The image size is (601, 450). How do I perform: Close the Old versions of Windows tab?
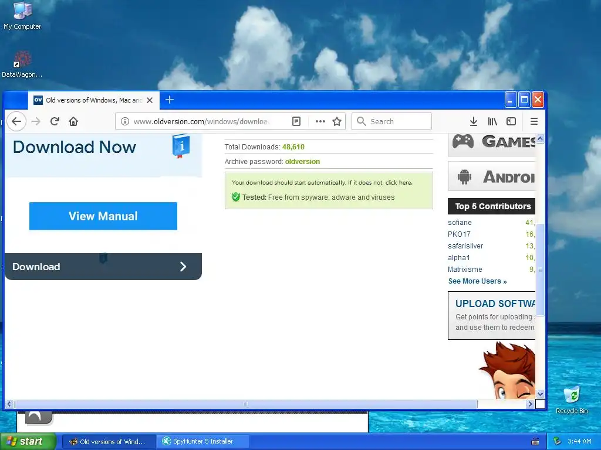[x=150, y=100]
